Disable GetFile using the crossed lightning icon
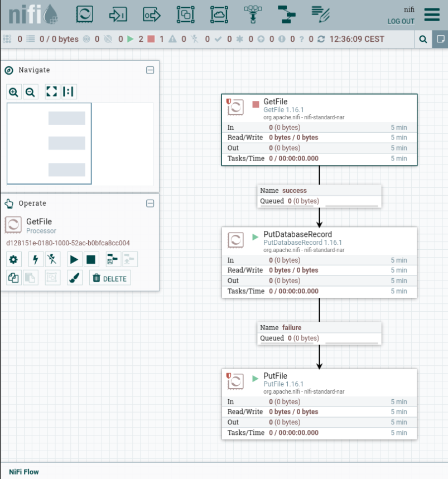The width and height of the screenshot is (448, 479). click(51, 259)
